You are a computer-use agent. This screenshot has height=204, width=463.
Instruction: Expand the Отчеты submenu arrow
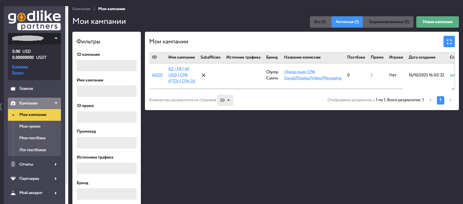point(56,164)
